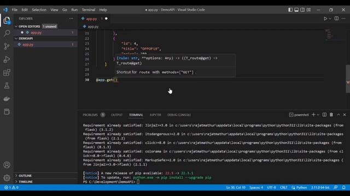Customize layout icon in title bar

tap(308, 10)
